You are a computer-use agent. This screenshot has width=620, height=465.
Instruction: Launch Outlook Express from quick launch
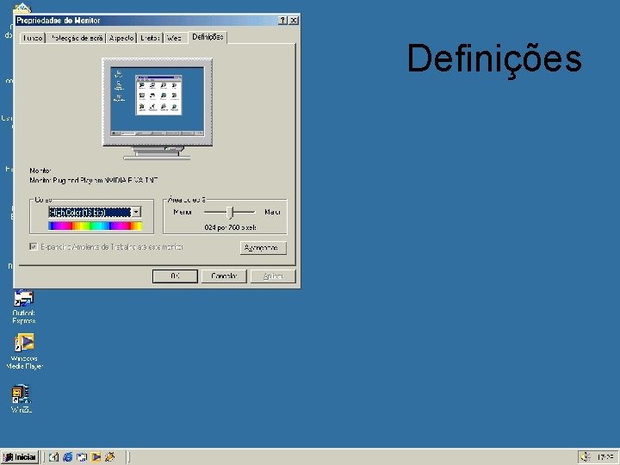[82, 457]
